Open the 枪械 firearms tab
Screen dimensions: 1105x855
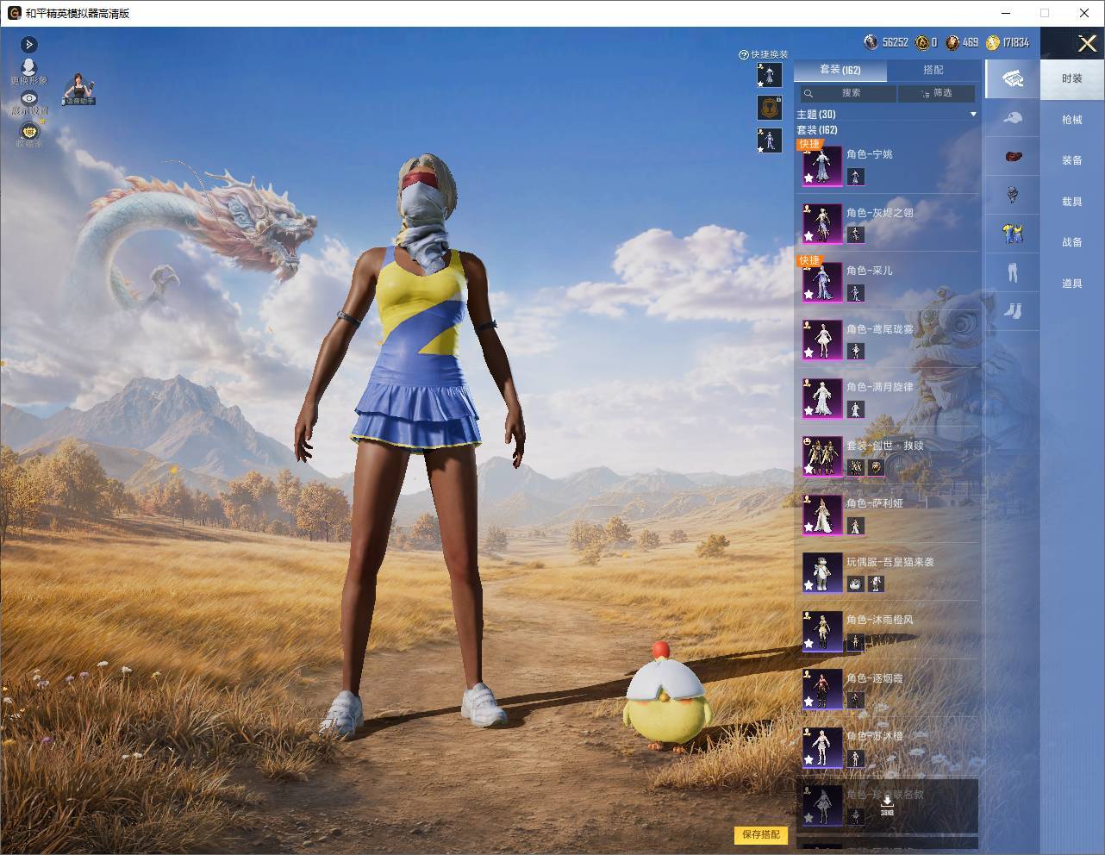pyautogui.click(x=1071, y=120)
